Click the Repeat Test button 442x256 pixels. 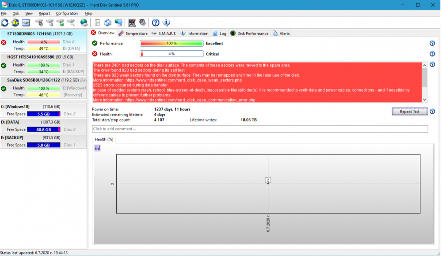coord(410,111)
